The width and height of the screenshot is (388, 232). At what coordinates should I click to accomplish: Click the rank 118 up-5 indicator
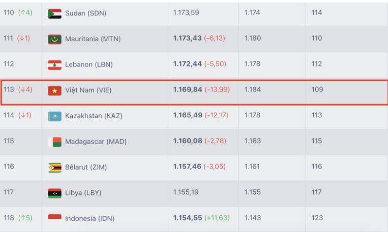point(25,218)
